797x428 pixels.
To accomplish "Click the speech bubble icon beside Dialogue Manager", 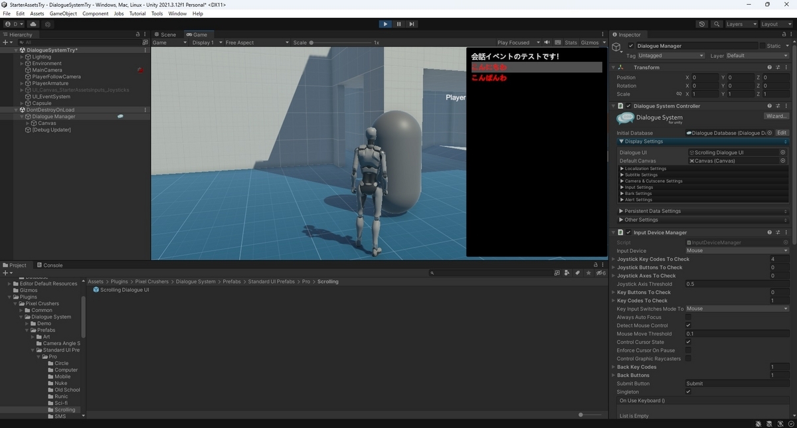I will pyautogui.click(x=121, y=116).
